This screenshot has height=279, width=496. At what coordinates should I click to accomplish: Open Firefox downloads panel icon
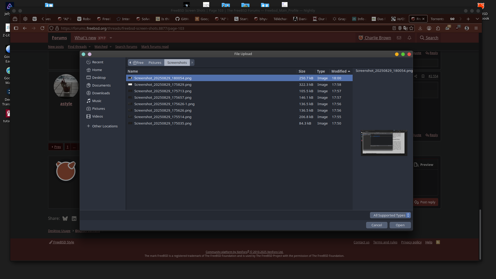420,28
